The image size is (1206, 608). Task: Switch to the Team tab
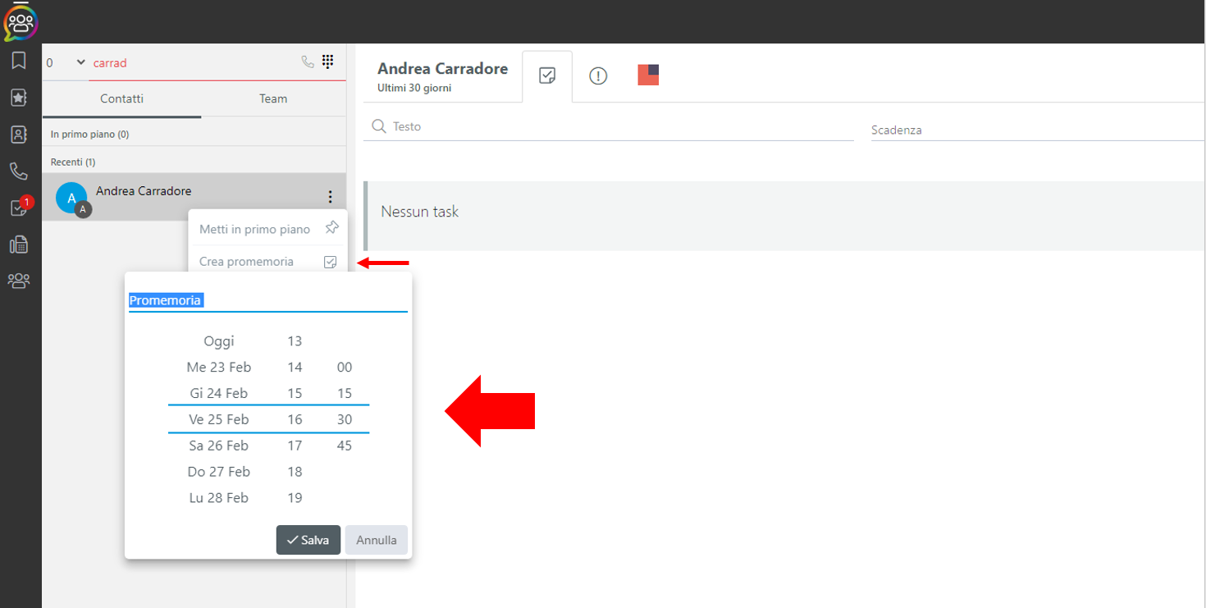273,98
